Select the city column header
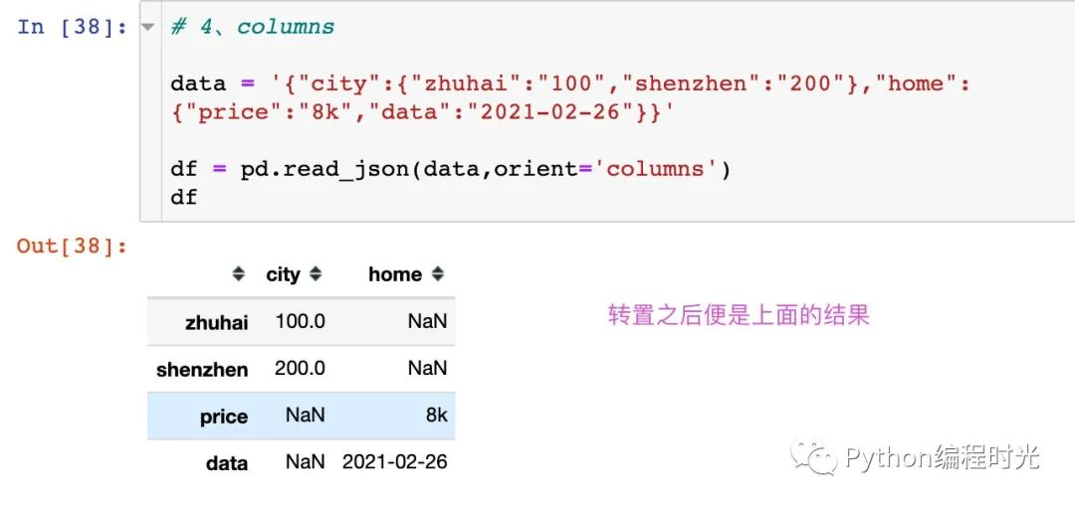Screen dimensions: 1075x507 [x=283, y=274]
